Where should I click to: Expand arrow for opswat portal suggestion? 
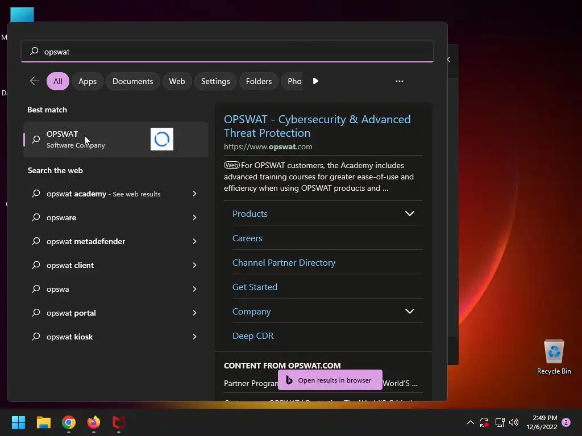[194, 313]
